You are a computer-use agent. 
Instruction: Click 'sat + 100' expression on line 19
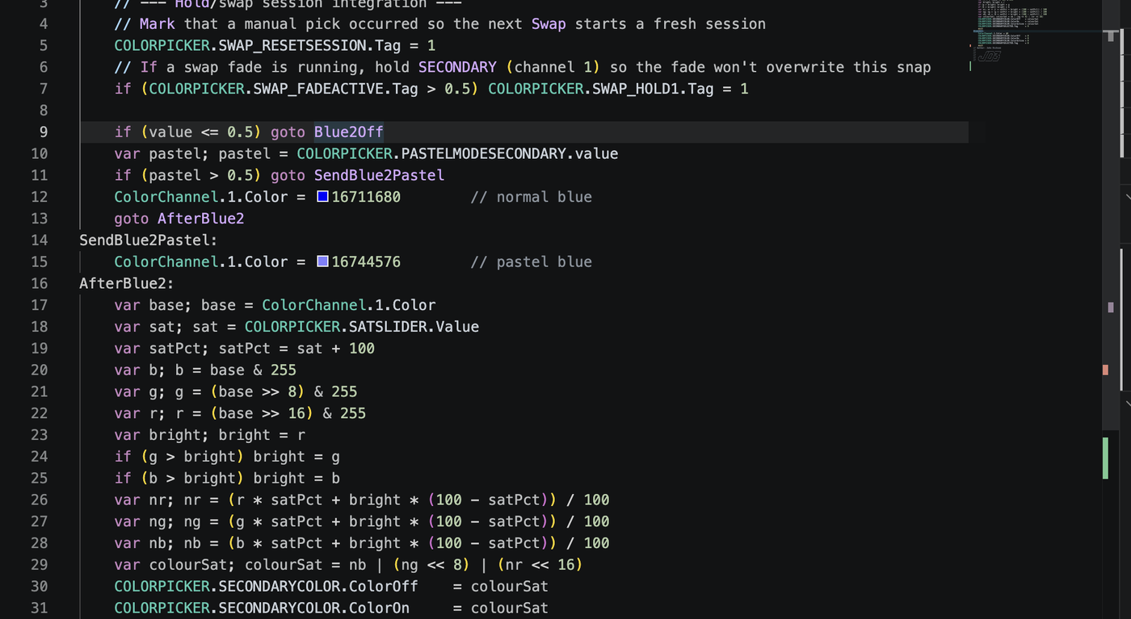[336, 349]
